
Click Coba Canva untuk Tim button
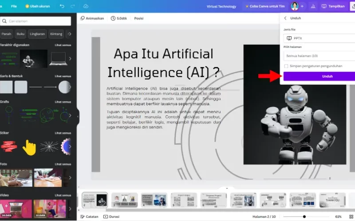265,6
